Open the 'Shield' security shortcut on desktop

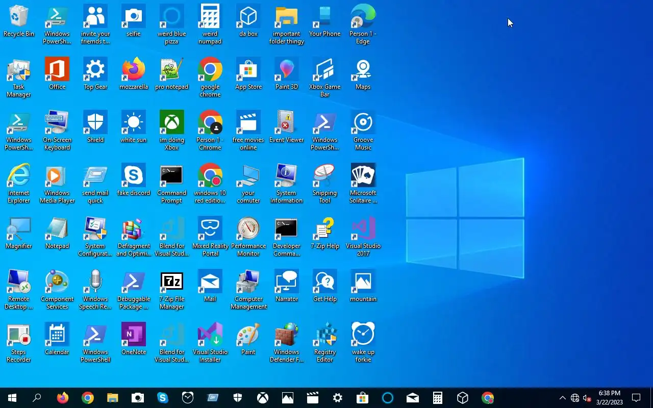coord(95,127)
